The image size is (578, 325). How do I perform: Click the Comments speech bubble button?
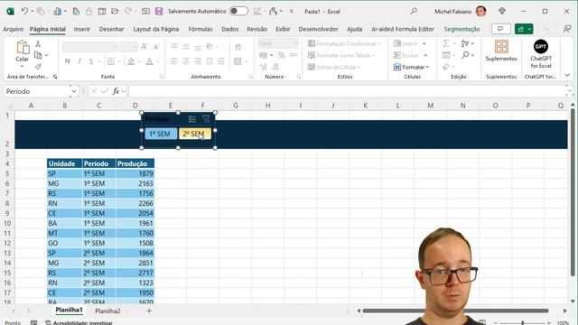coord(500,29)
